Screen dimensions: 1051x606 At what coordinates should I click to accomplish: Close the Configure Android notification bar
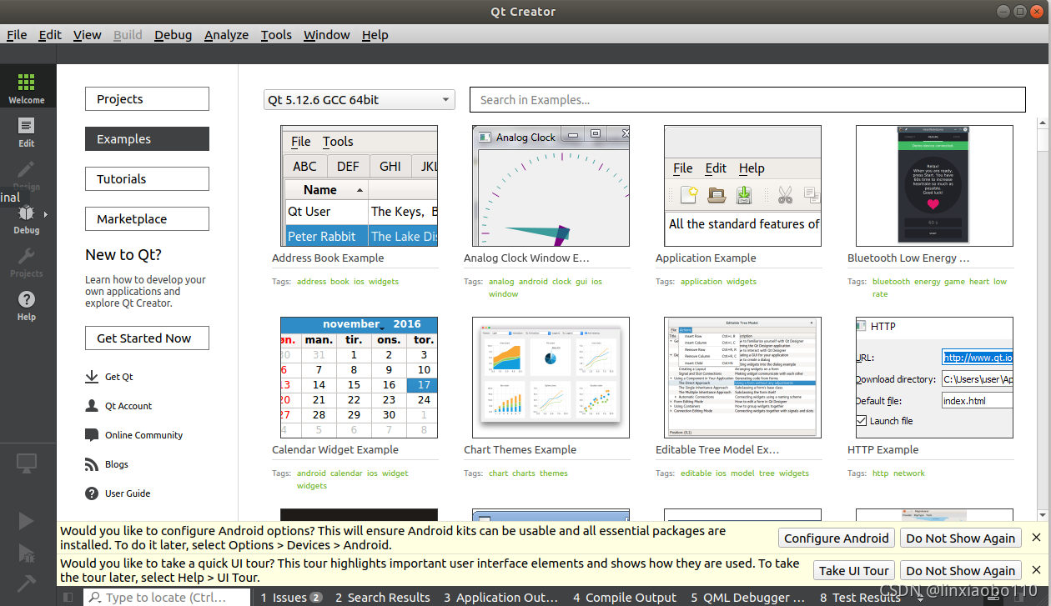[1037, 538]
